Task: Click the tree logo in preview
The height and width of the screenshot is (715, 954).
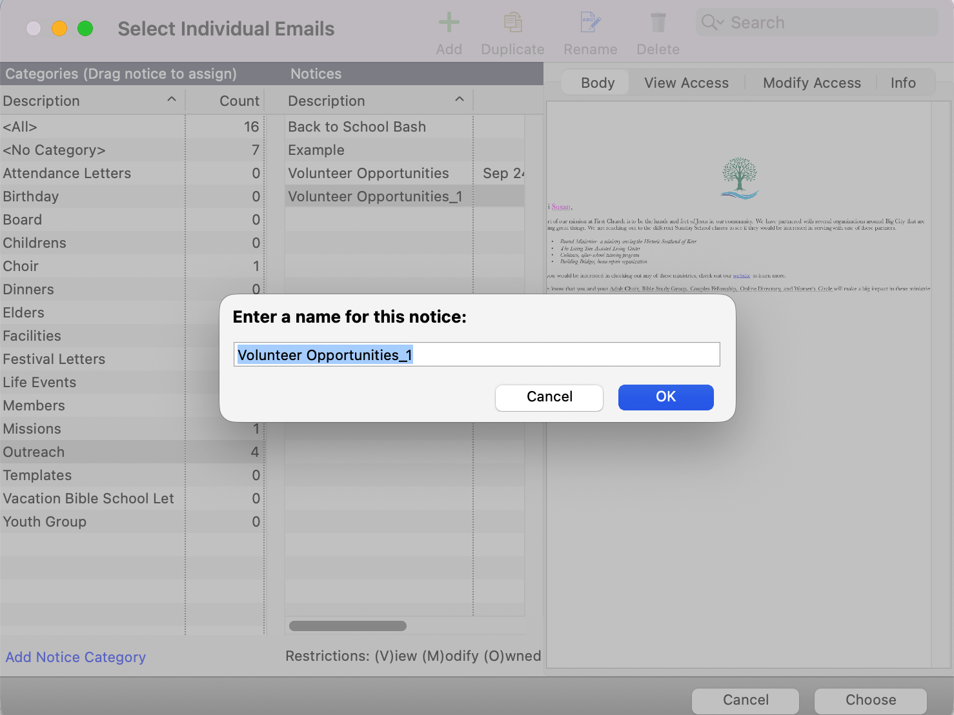Action: [740, 178]
